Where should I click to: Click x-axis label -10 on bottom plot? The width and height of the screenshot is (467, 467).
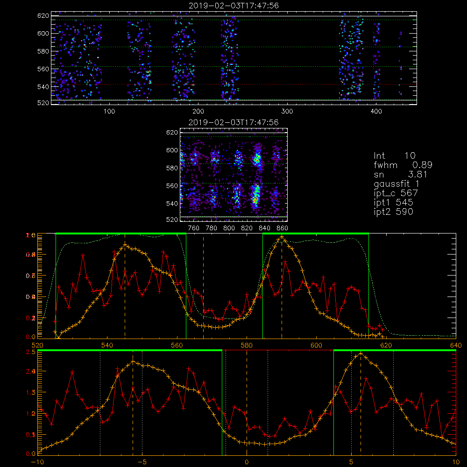[37, 462]
